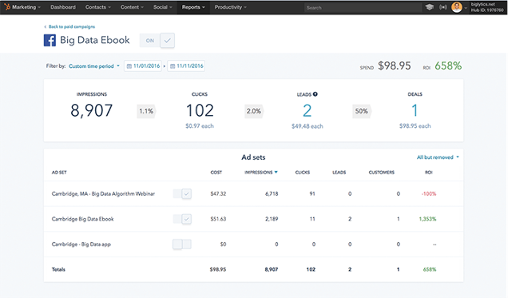Image resolution: width=508 pixels, height=298 pixels.
Task: Click the 658% ROI value at top
Action: coord(448,66)
